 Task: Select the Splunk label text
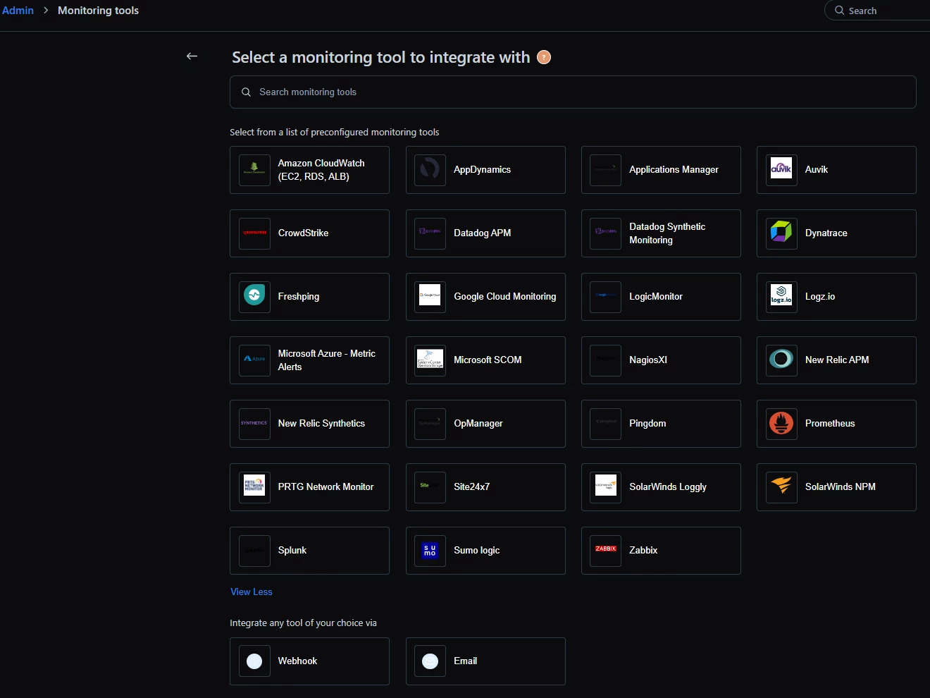pyautogui.click(x=292, y=551)
